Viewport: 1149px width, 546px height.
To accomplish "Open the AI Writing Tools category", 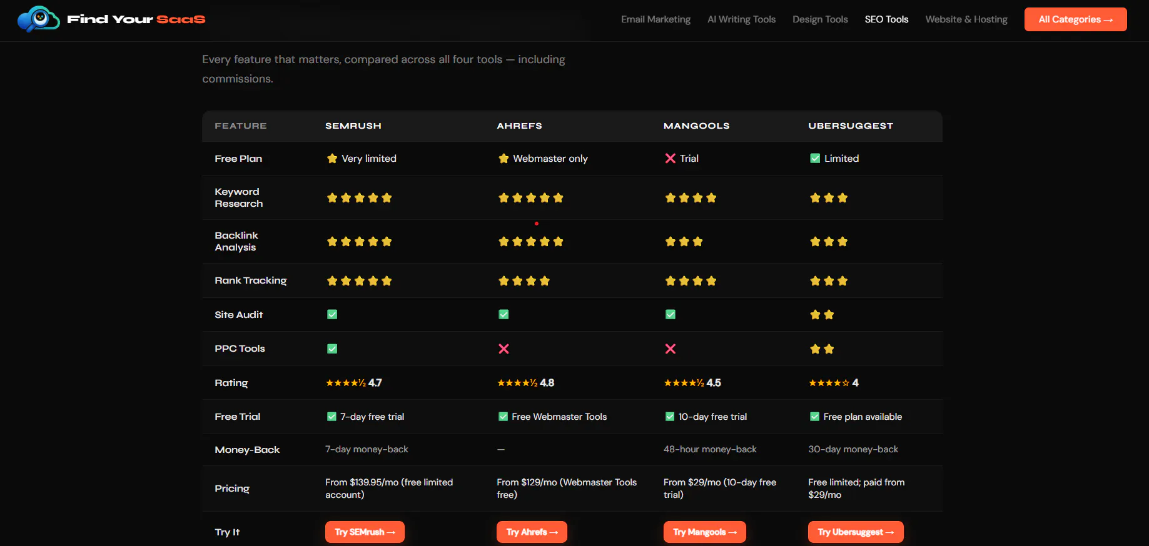I will click(741, 19).
